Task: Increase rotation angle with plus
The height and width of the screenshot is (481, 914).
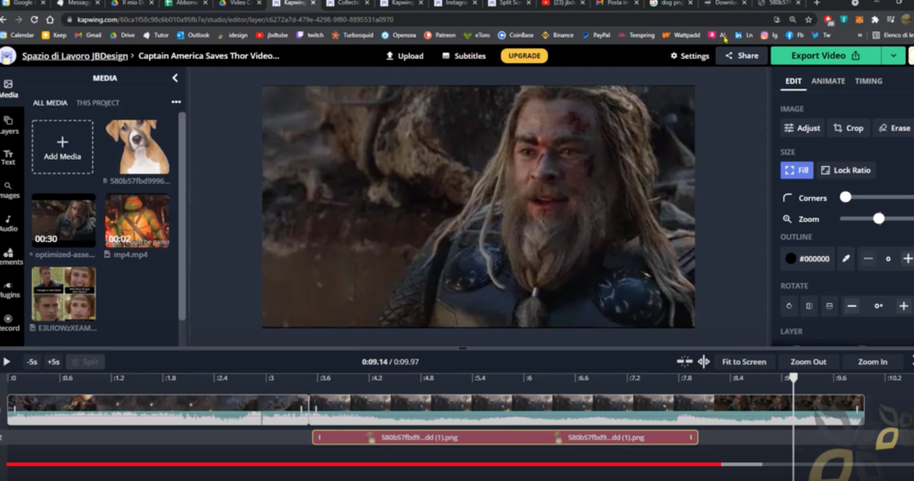Action: click(x=903, y=305)
